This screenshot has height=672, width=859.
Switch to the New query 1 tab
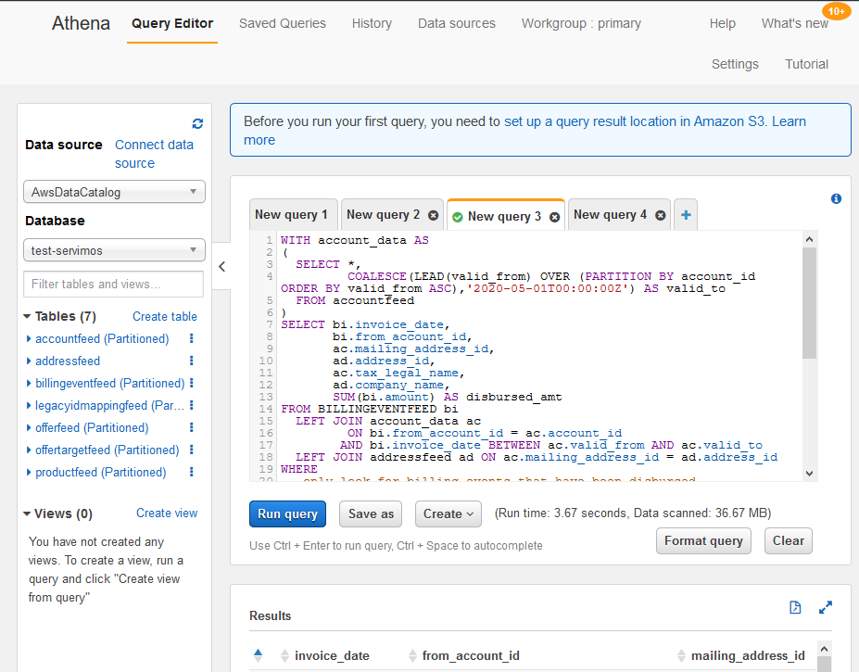click(293, 214)
